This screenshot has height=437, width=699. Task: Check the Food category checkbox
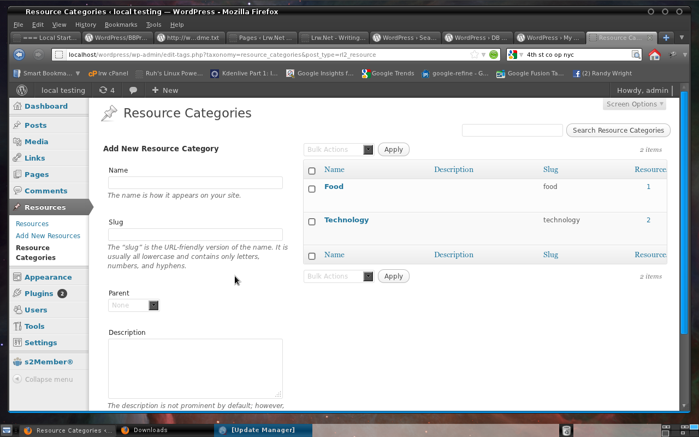[312, 189]
